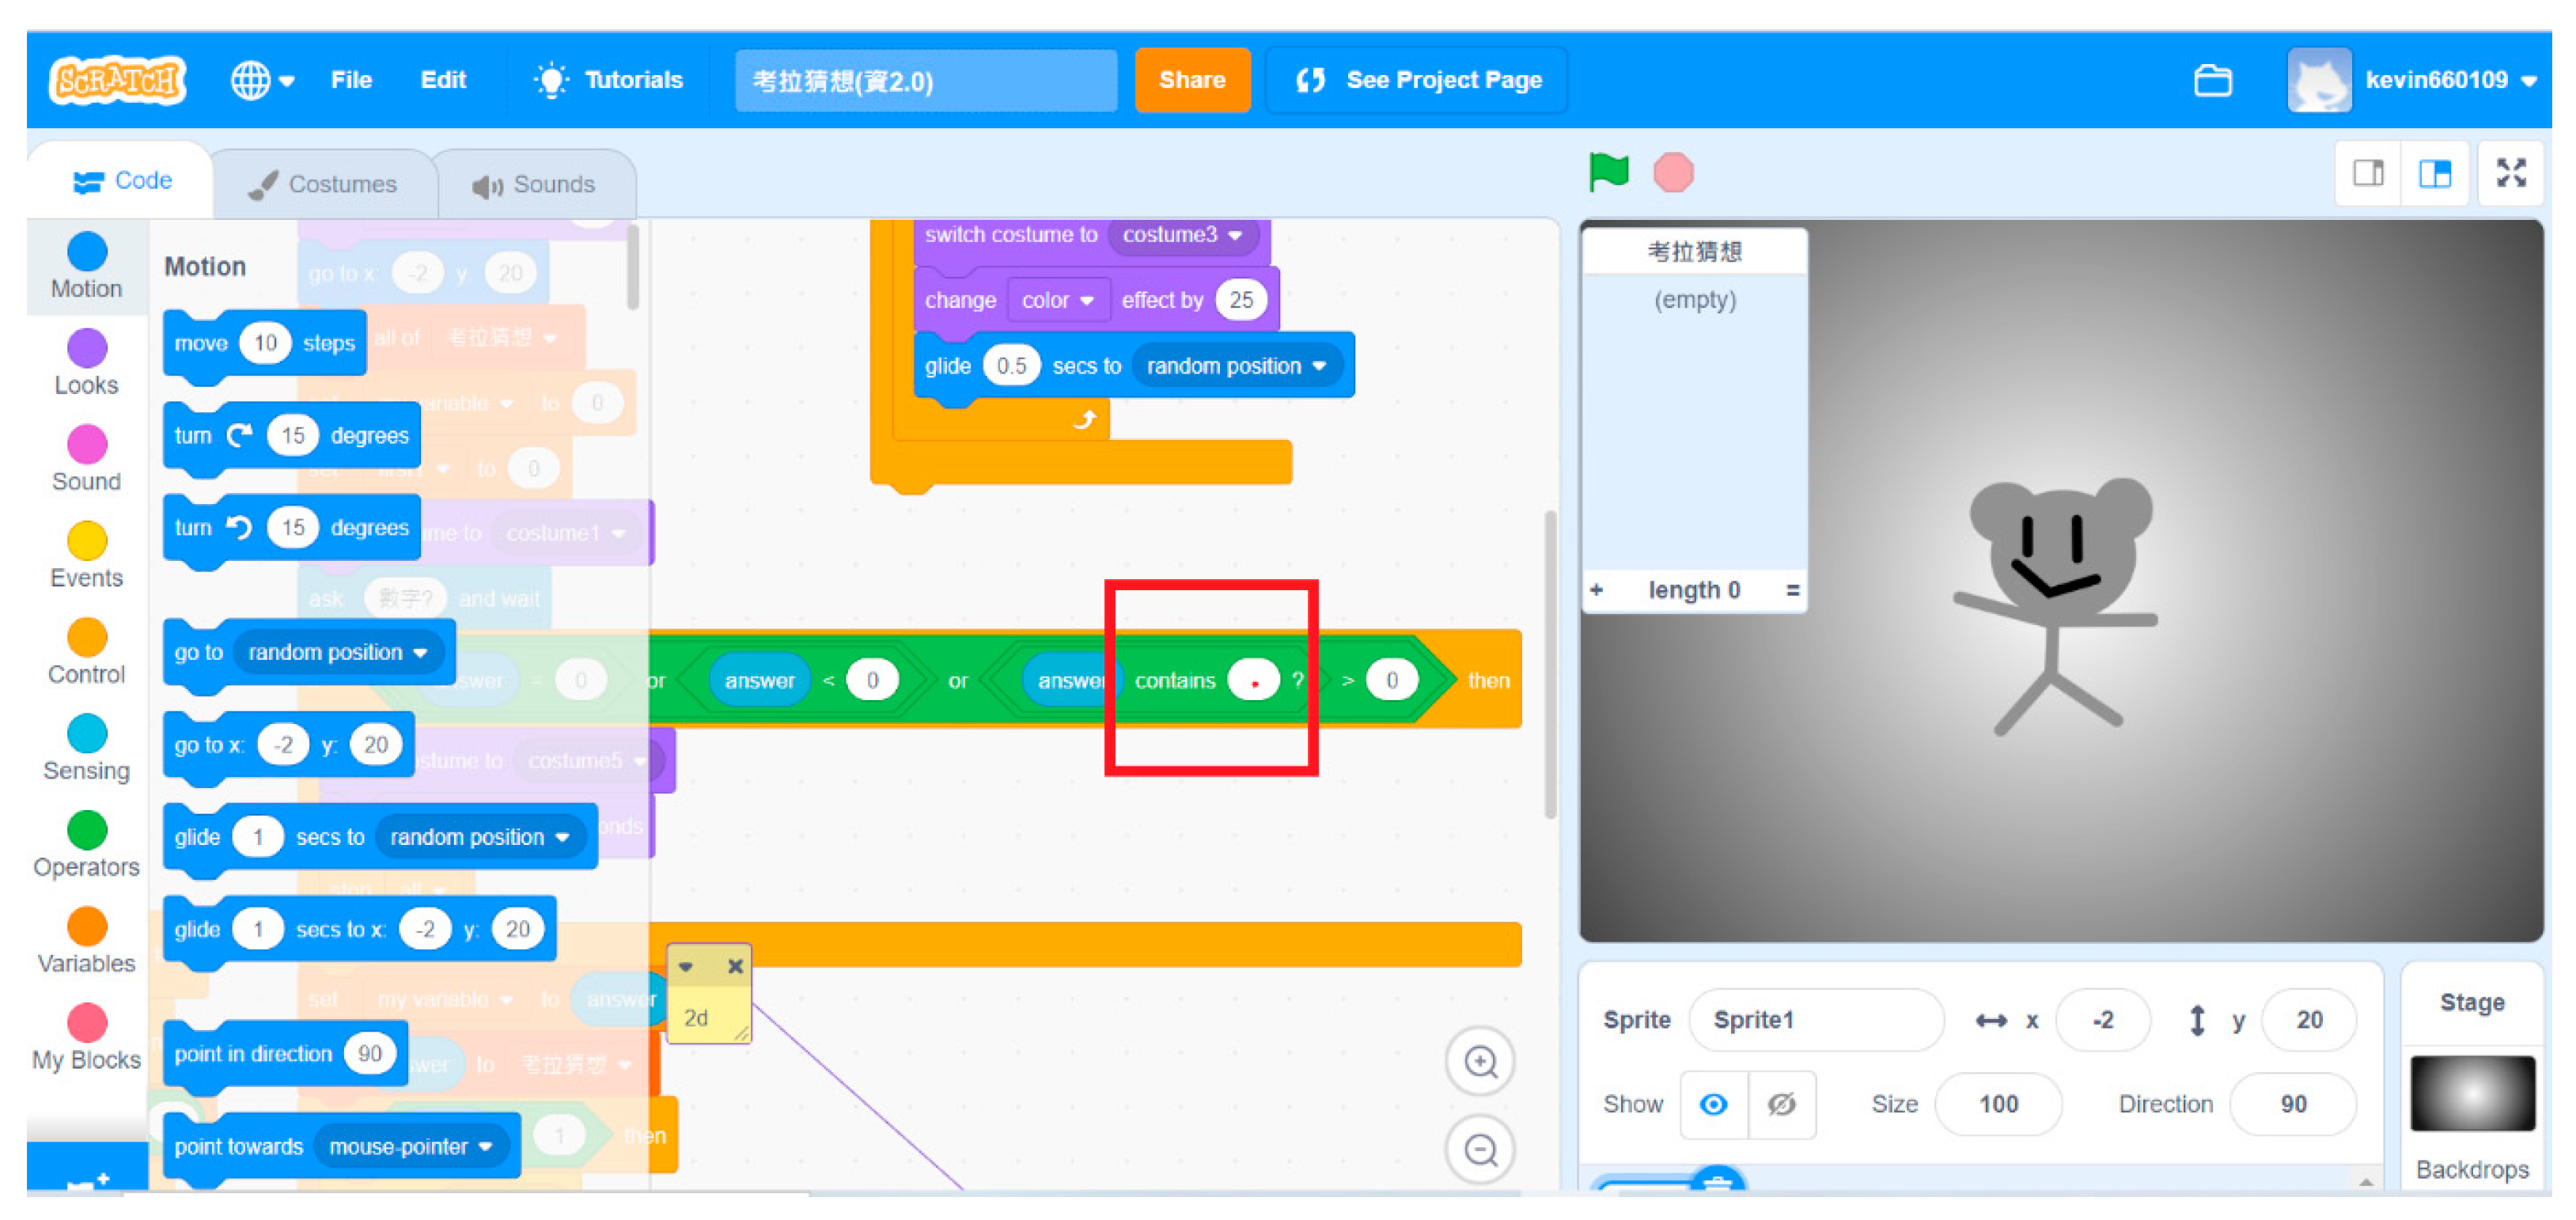Select the Operators green category circle

[87, 830]
